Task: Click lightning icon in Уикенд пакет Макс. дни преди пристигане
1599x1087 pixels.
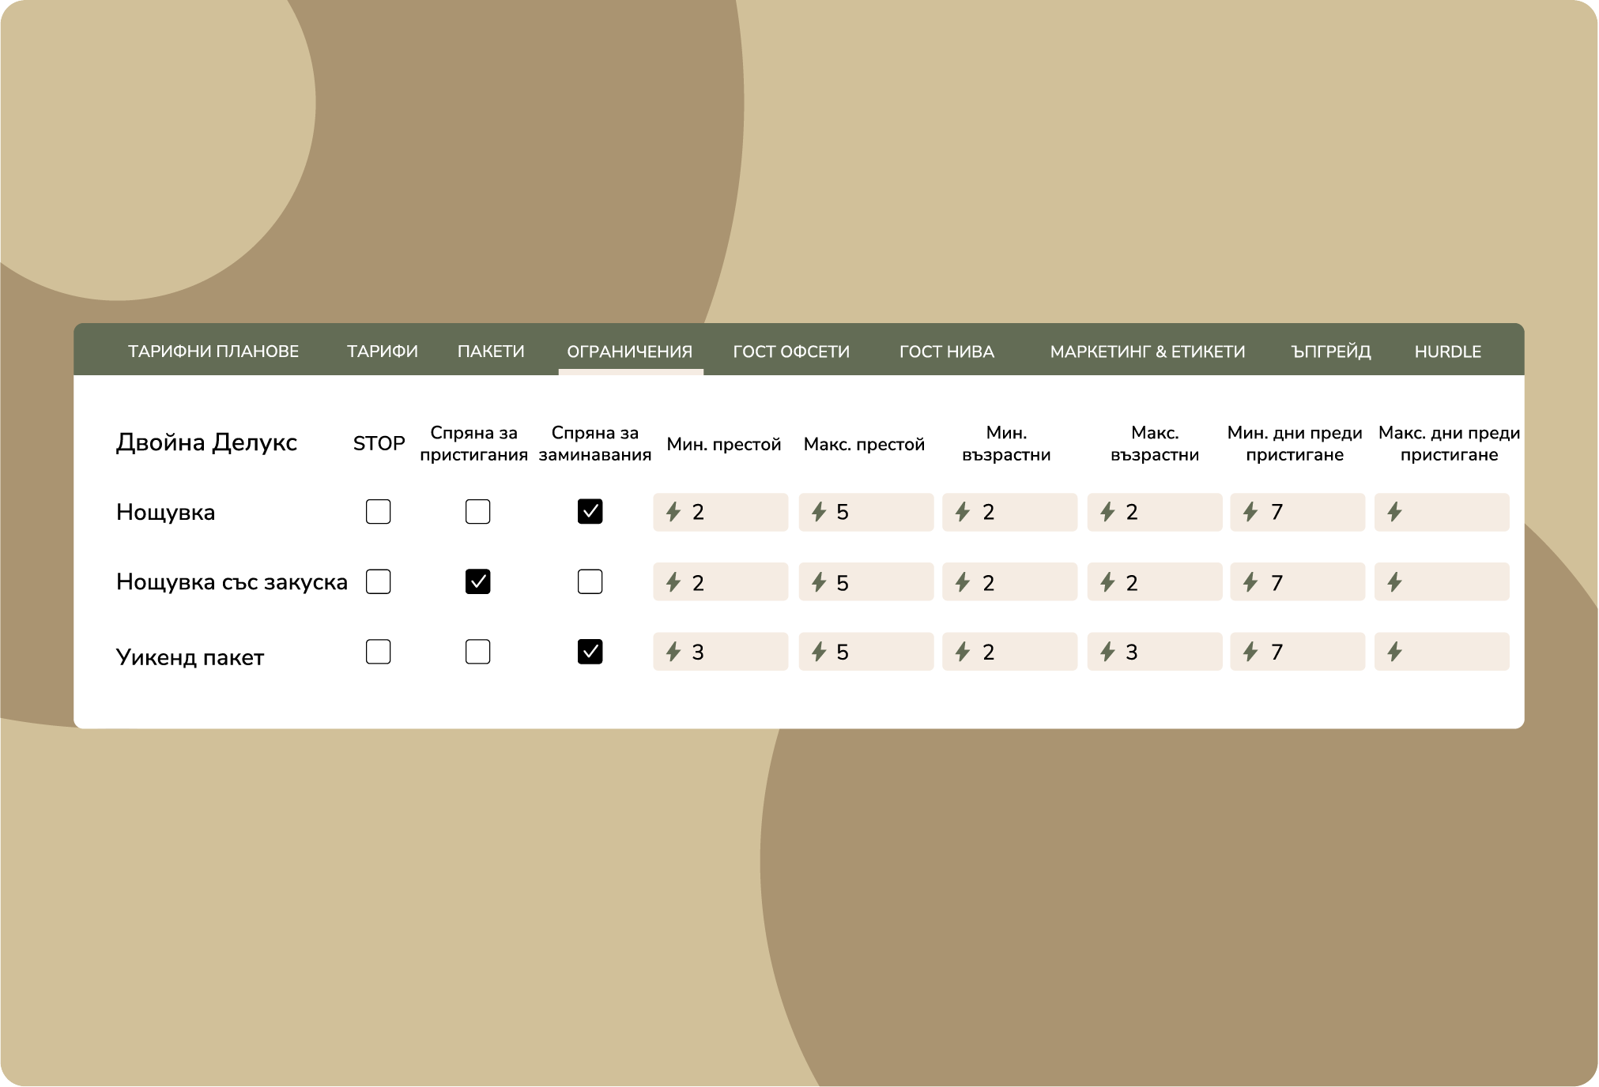Action: click(x=1395, y=652)
